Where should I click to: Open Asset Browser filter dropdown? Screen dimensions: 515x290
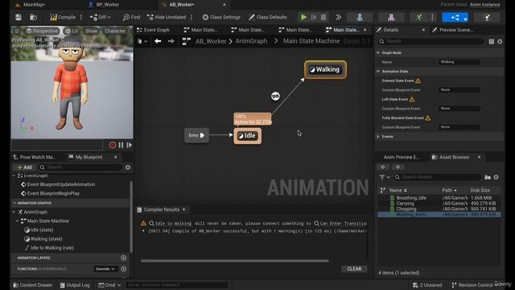point(385,177)
